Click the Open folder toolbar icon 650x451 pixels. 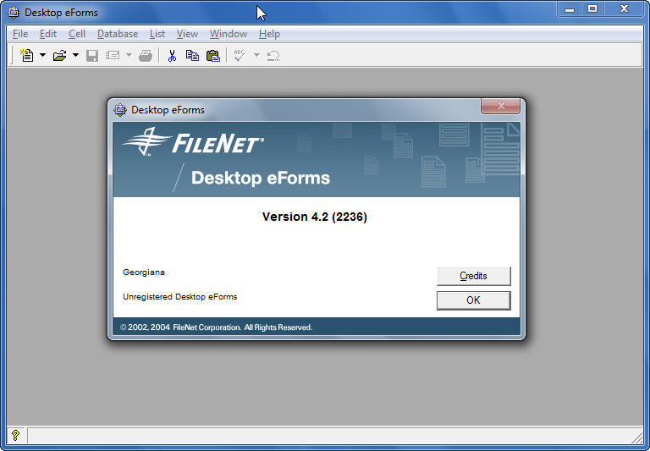[60, 55]
